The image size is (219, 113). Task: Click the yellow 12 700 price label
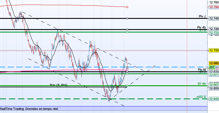[x=214, y=50]
